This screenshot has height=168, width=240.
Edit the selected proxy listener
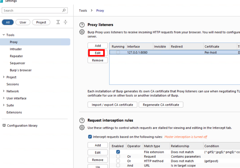pos(98,53)
